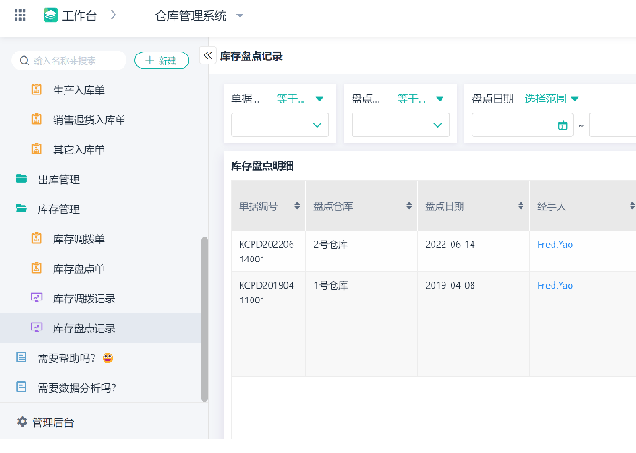Sort by 单据编号 column sort icon
The width and height of the screenshot is (636, 453).
(x=297, y=206)
